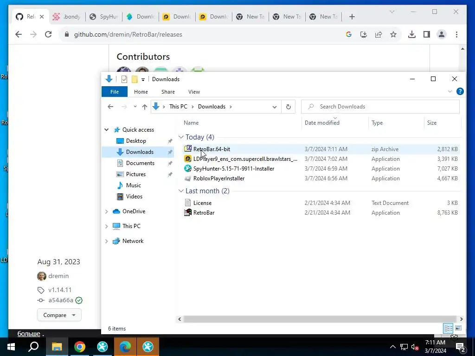
Task: Open Microsoft Edge taskbar icon
Action: point(125,347)
